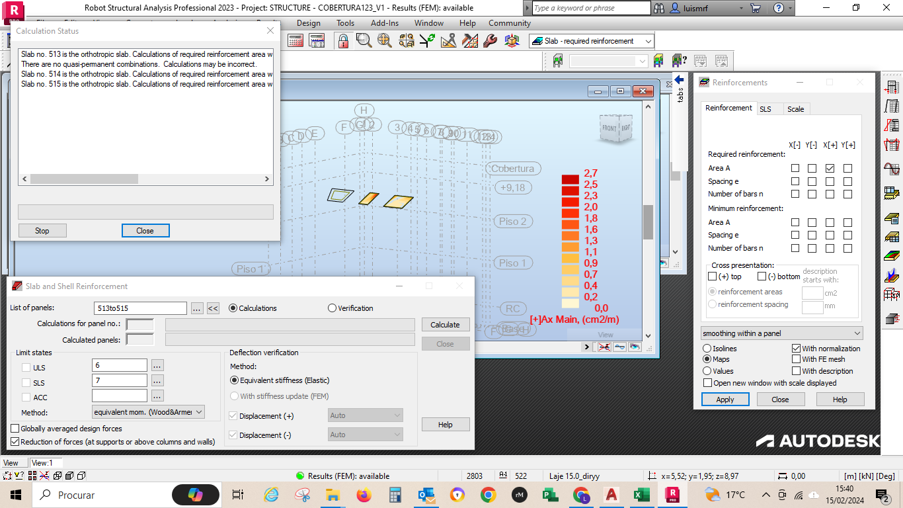This screenshot has height=508, width=903.
Task: Click the panels list field showing 513to515
Action: [x=140, y=308]
